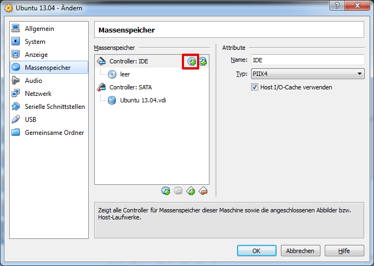Click the Abbrechen button
Image resolution: width=374 pixels, height=266 pixels.
(300, 251)
